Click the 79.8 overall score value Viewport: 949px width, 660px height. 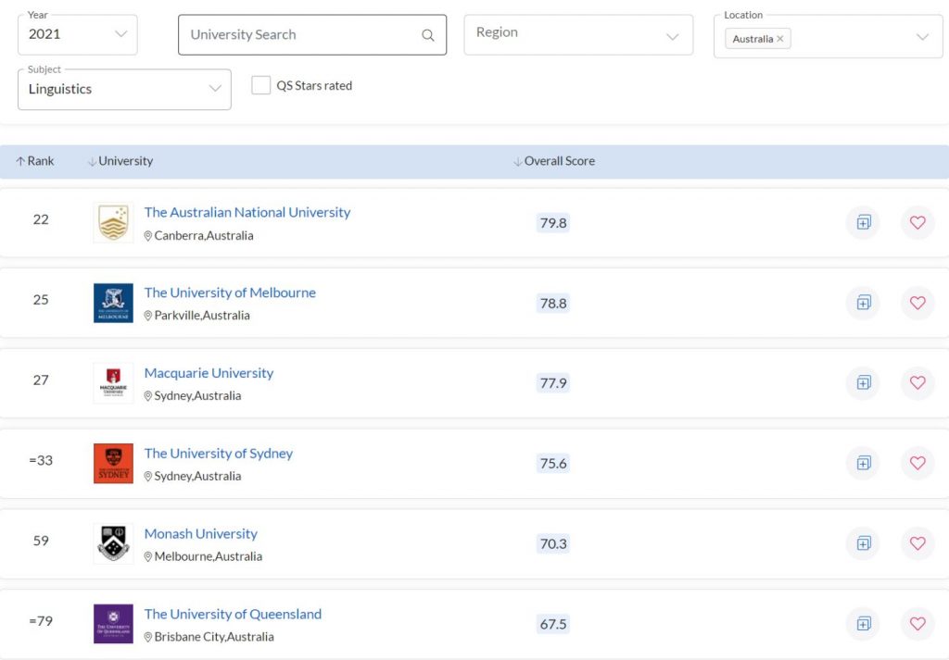pos(553,223)
